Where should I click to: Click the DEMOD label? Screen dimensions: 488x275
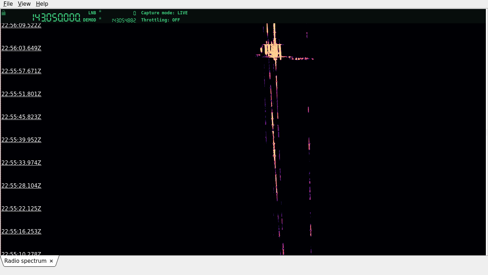90,20
